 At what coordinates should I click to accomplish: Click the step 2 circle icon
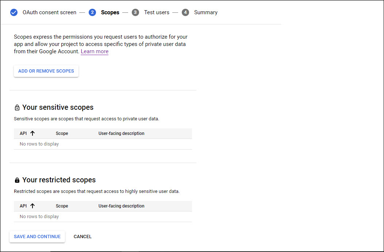[x=92, y=12]
